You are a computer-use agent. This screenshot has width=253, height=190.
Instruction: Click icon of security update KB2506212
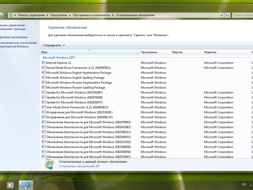[44, 132]
